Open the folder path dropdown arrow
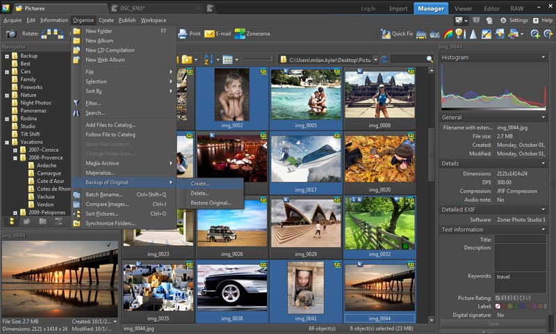The image size is (556, 334). (375, 60)
